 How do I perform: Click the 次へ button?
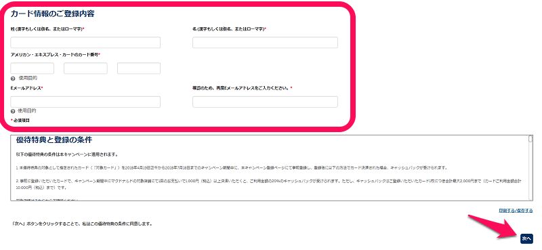tap(526, 238)
